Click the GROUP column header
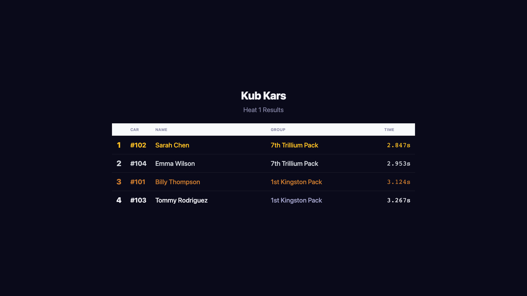The height and width of the screenshot is (296, 527). coord(278,130)
